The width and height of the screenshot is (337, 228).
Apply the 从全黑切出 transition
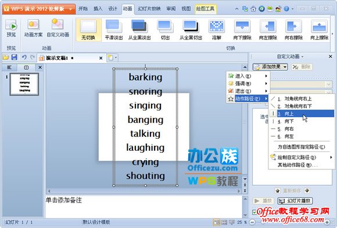191,30
